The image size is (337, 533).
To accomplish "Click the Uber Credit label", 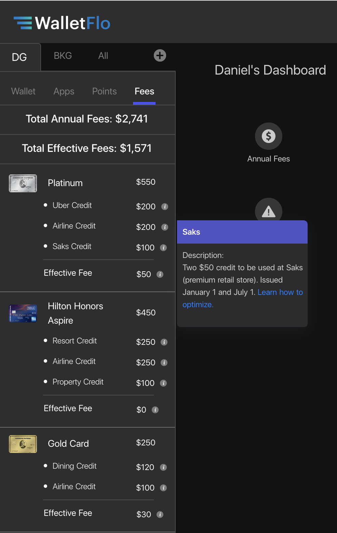I will [72, 205].
